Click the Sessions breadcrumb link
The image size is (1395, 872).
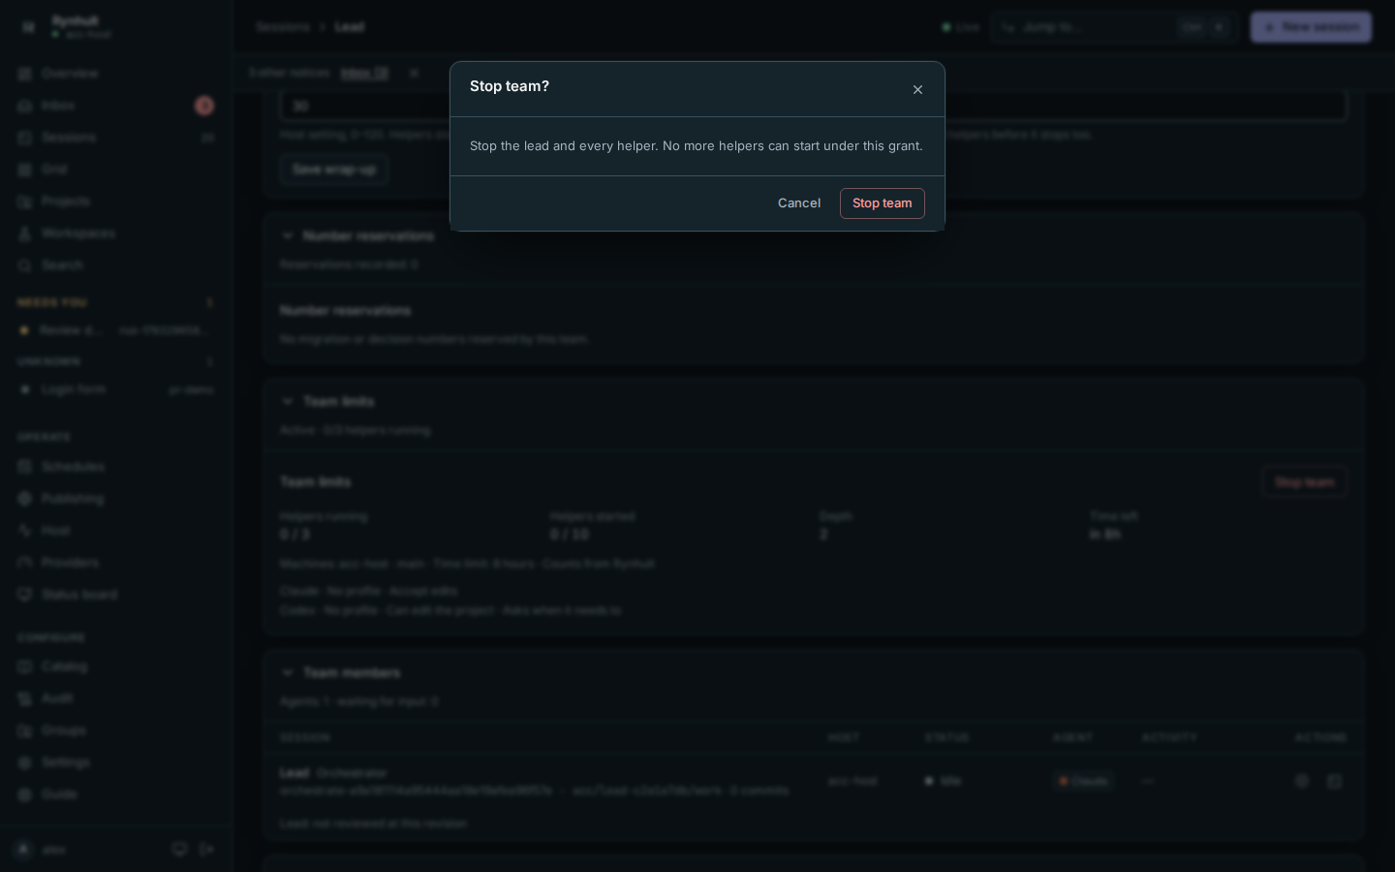click(x=283, y=27)
